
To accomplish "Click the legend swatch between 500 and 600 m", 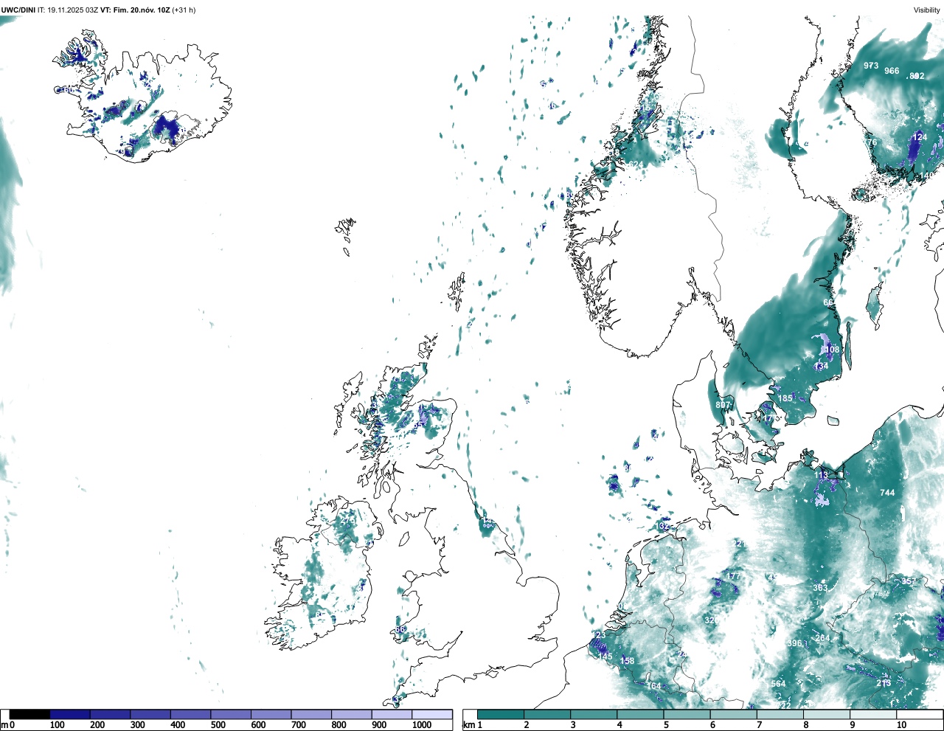I will [x=231, y=714].
